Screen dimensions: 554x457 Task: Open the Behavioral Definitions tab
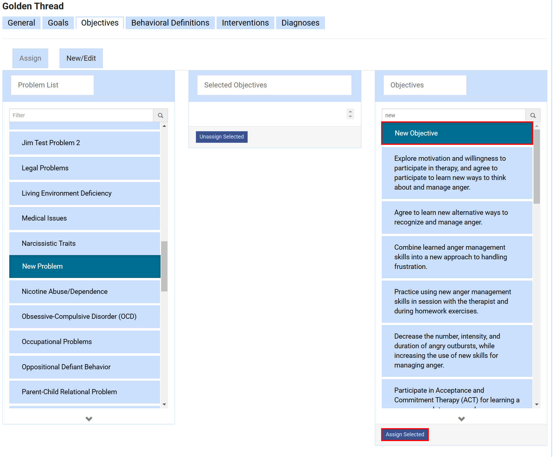[170, 23]
